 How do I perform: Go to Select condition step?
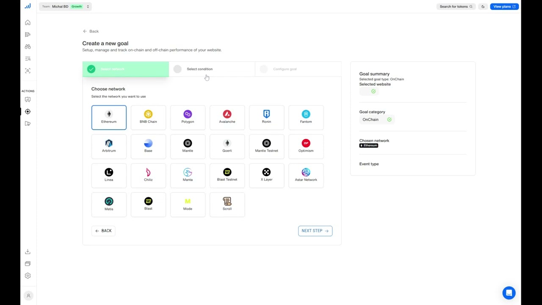coord(212,69)
